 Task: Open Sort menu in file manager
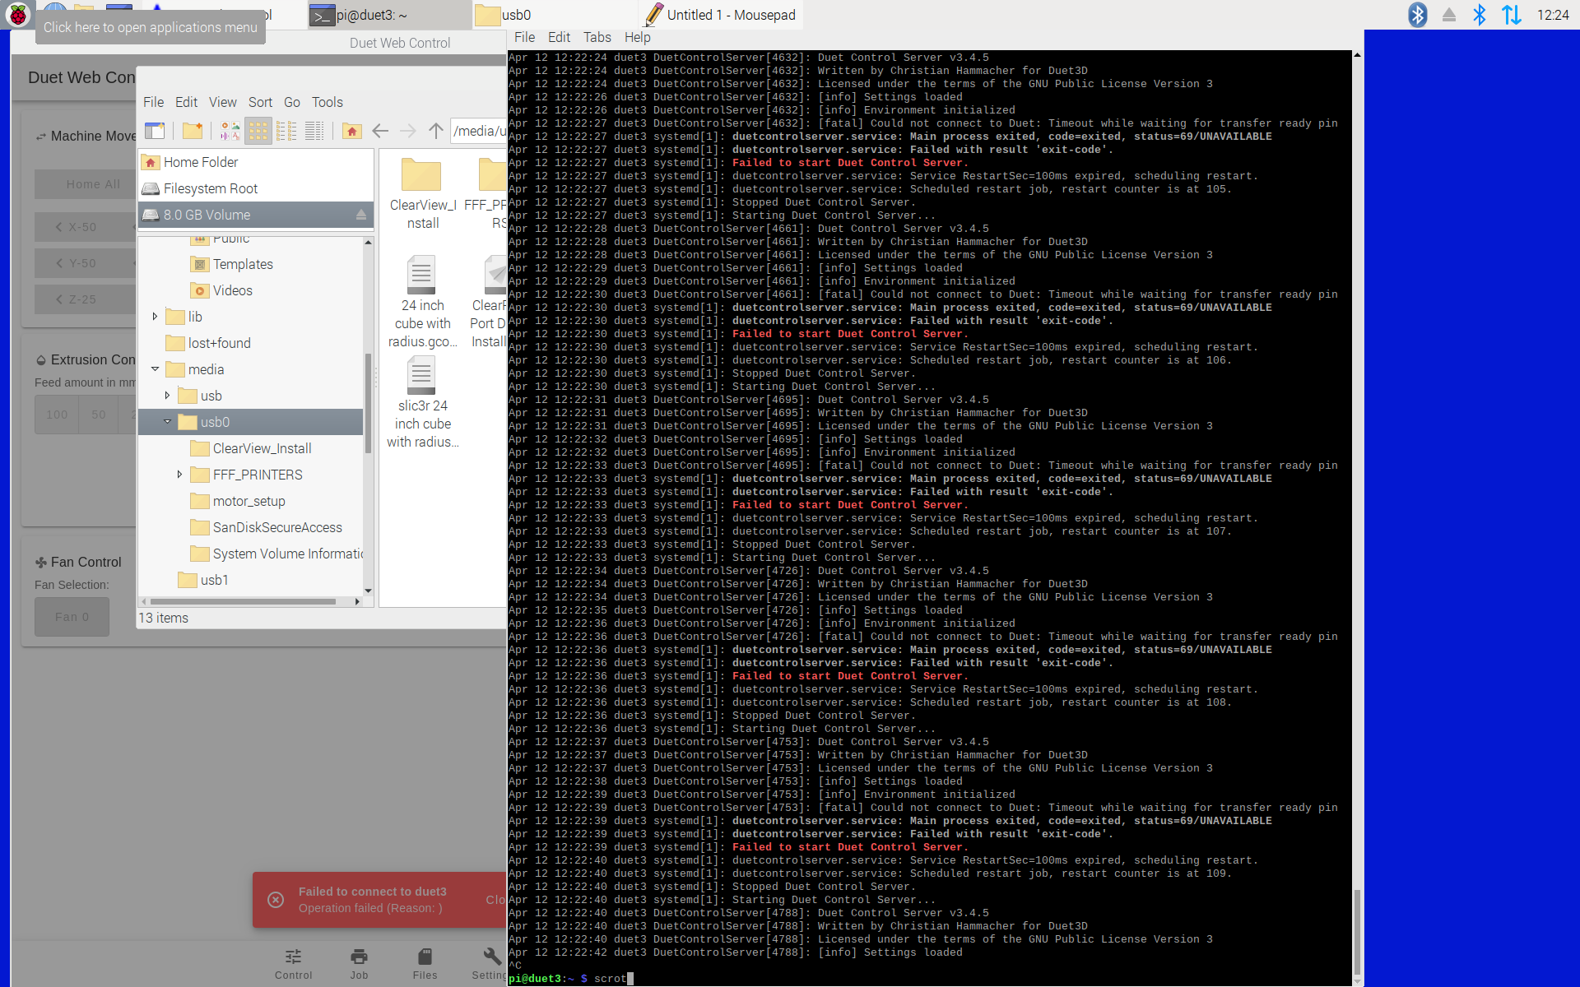260,102
